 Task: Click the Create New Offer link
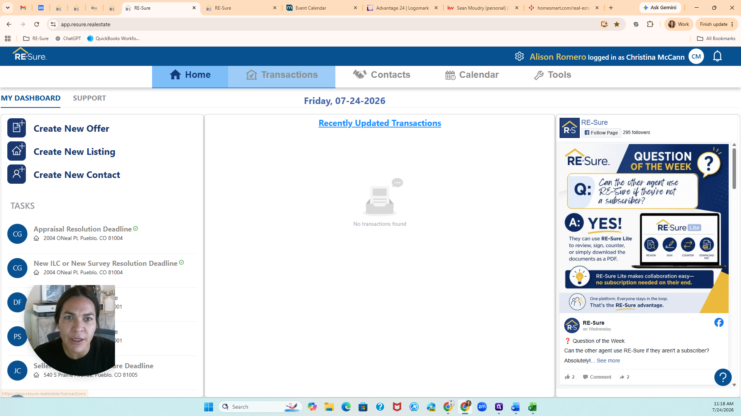tap(71, 129)
